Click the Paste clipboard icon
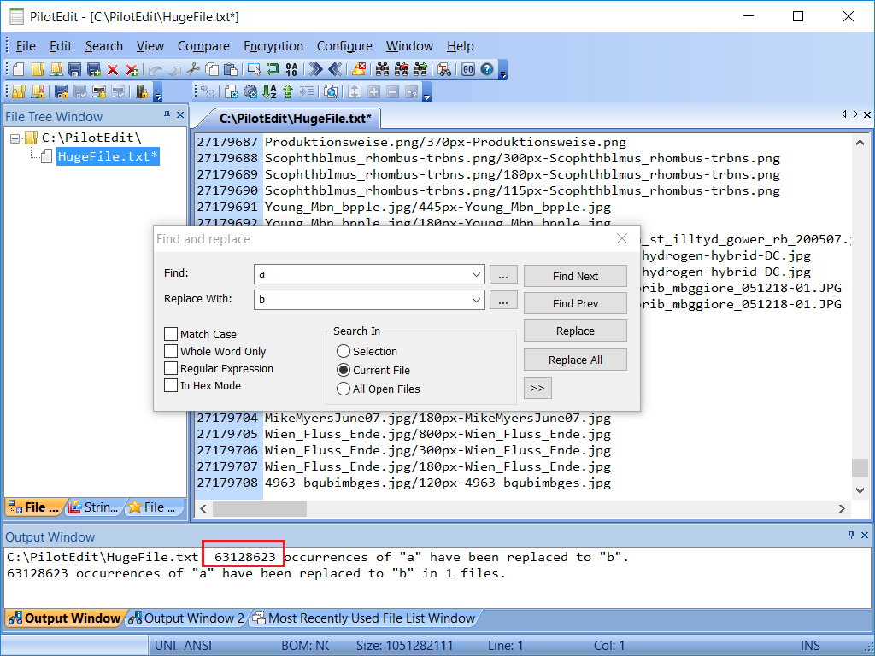875x656 pixels. [230, 70]
